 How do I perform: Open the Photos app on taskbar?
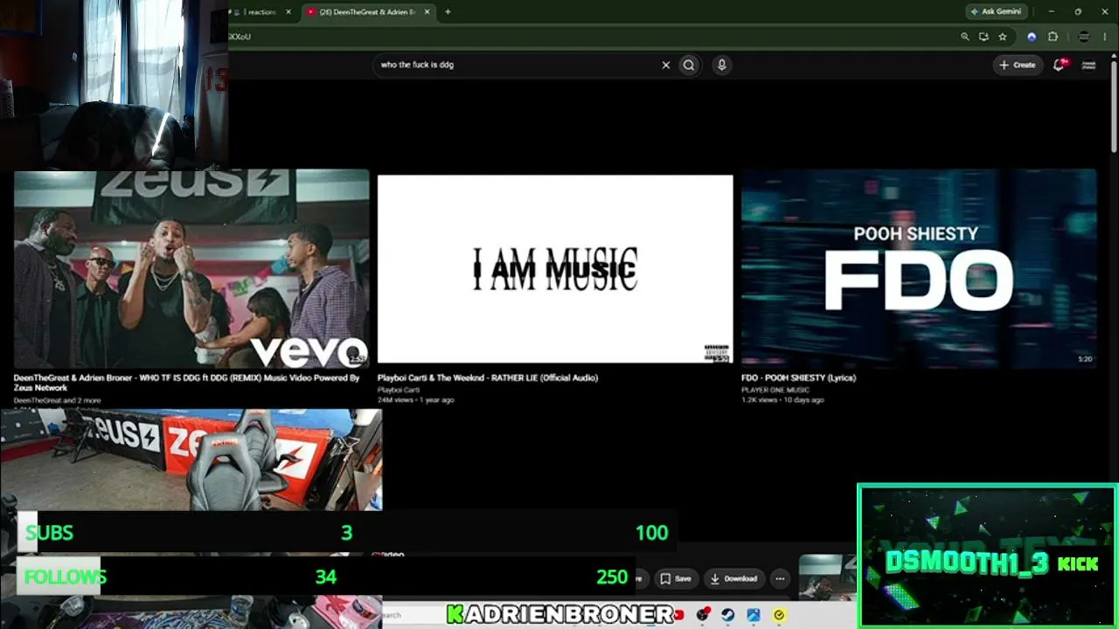coord(753,615)
